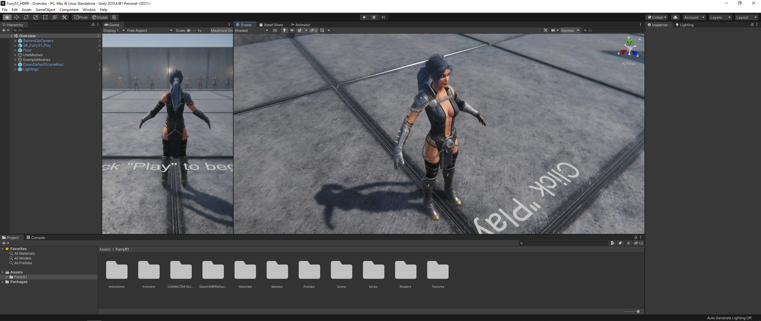The image size is (761, 321).
Task: Toggle Maximize On Play in Game view
Action: tap(221, 30)
